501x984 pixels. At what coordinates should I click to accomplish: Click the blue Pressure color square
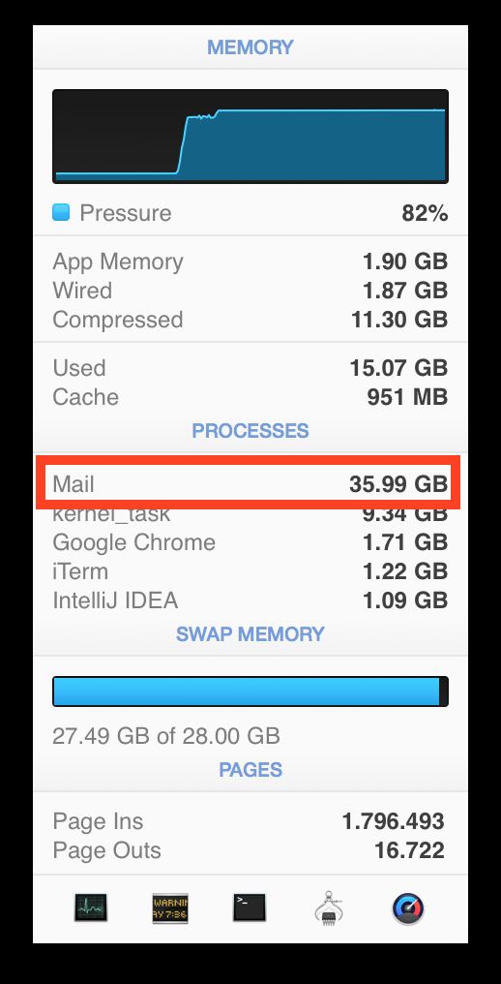(x=61, y=213)
